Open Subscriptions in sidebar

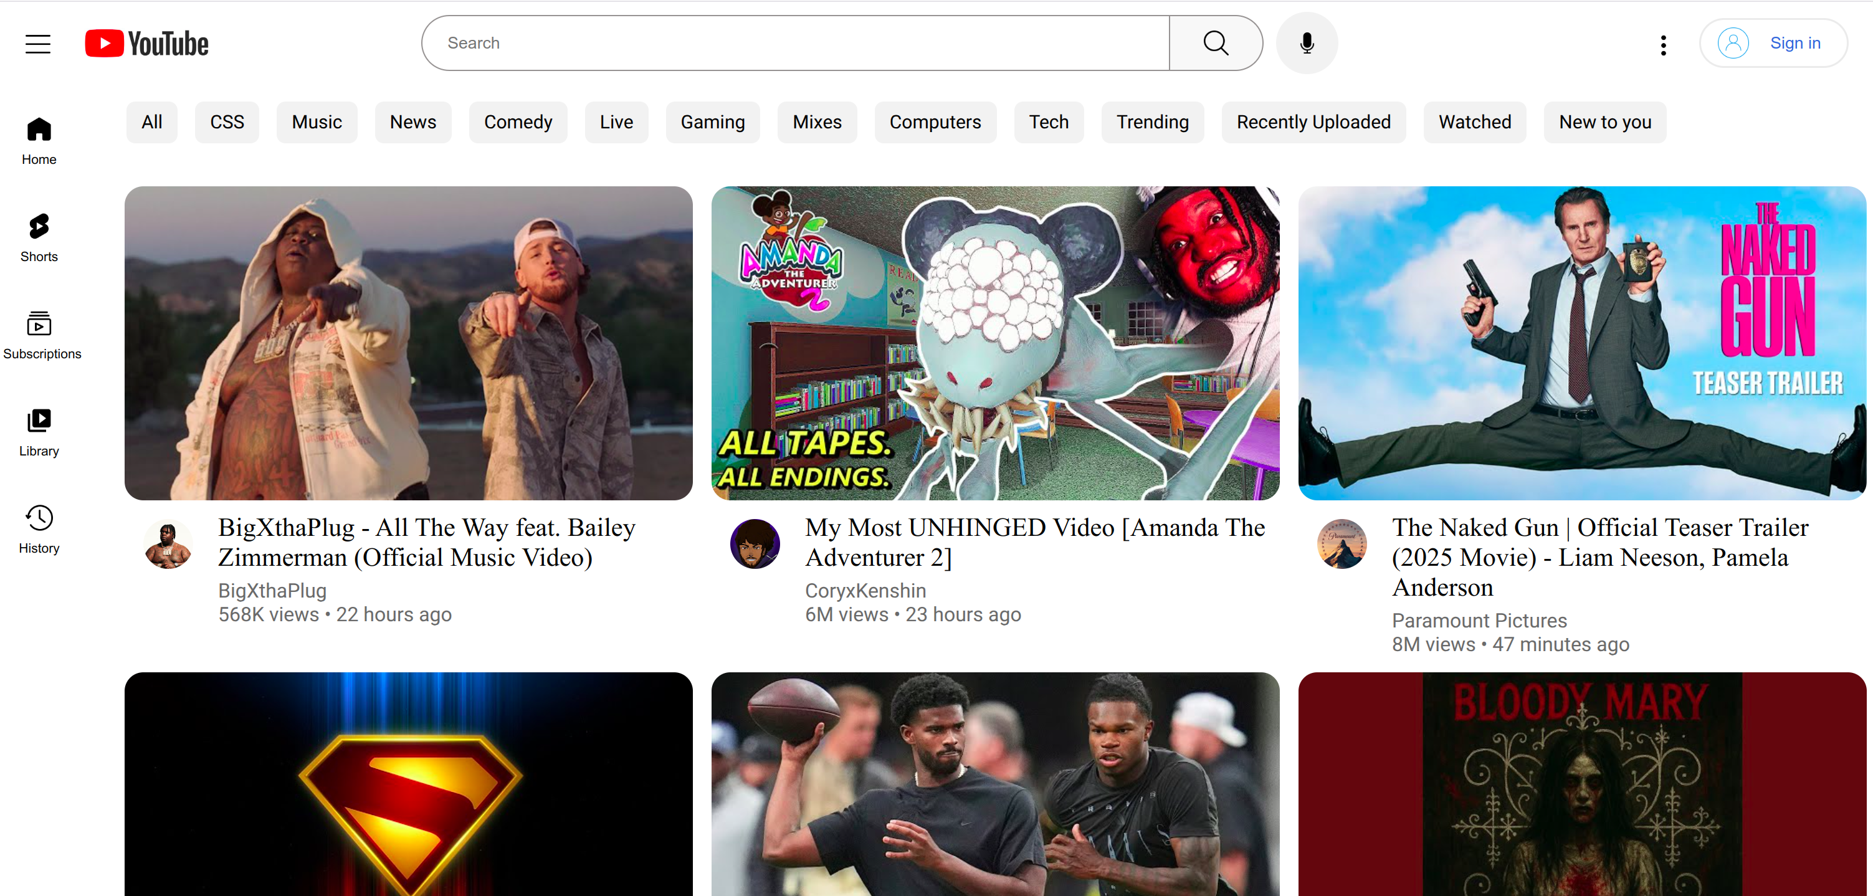42,335
